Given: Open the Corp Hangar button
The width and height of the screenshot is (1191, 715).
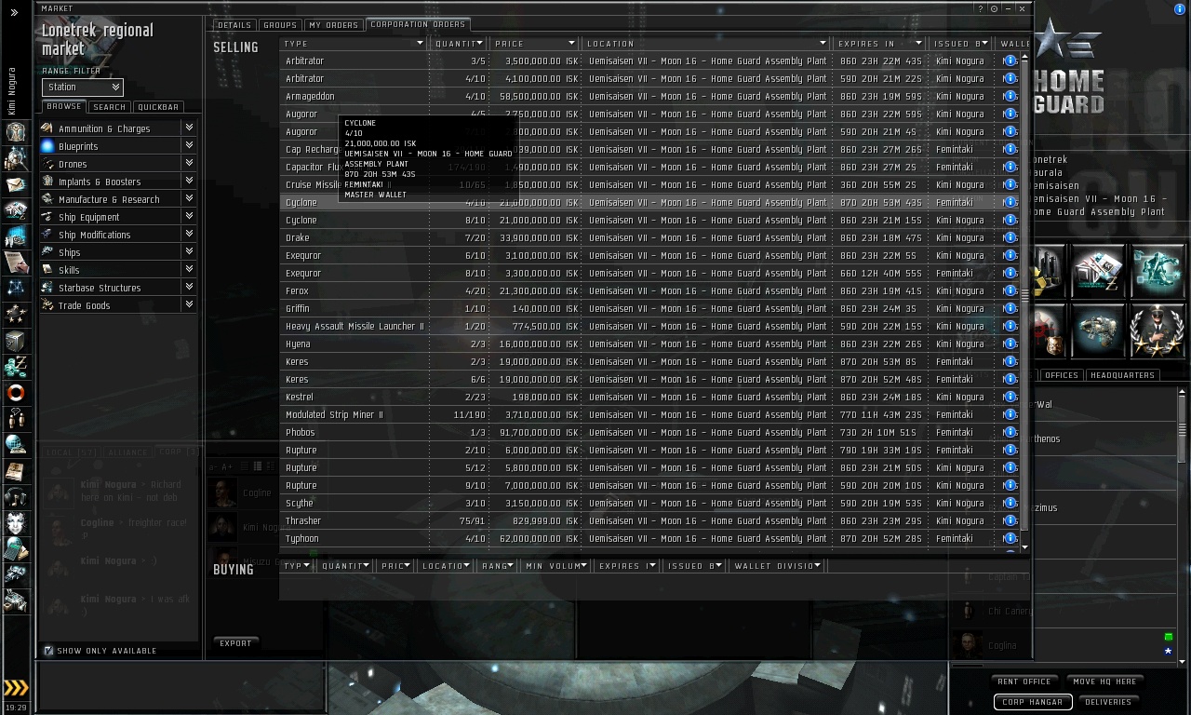Looking at the screenshot, I should click(1033, 702).
